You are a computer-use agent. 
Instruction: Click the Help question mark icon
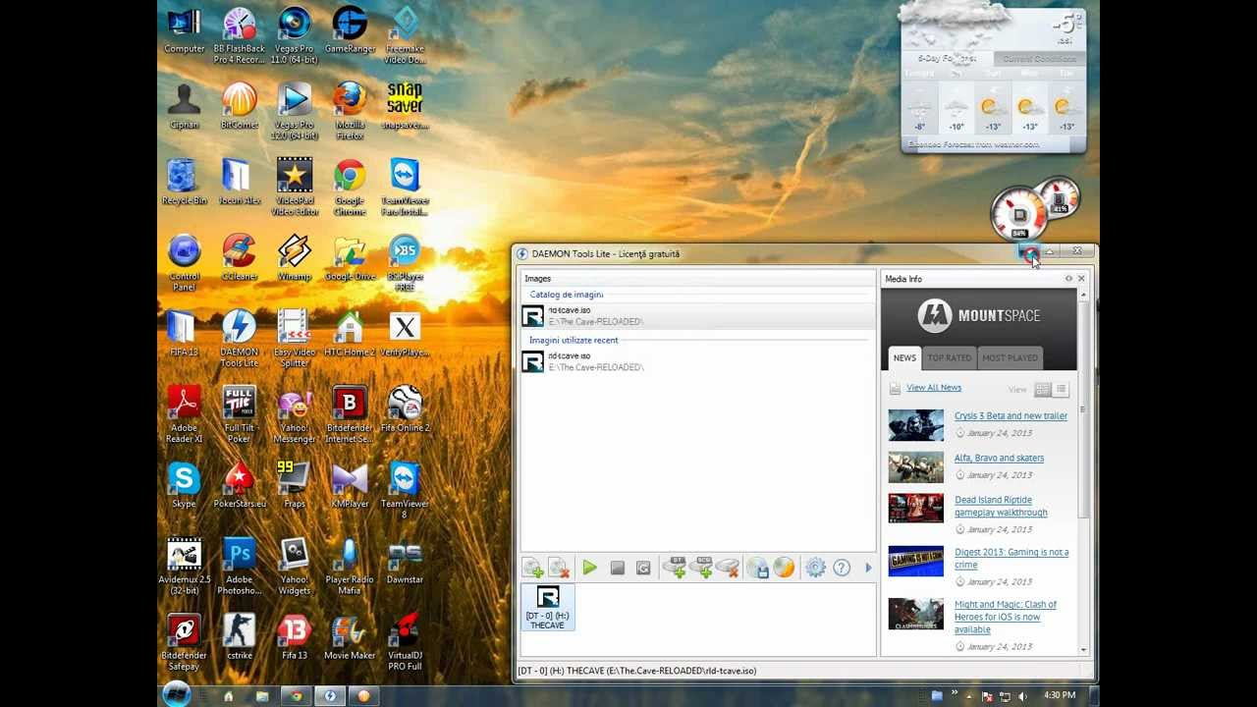coord(842,568)
